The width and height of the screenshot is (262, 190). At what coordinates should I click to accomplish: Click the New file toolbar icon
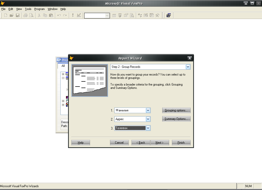[x=6, y=15]
